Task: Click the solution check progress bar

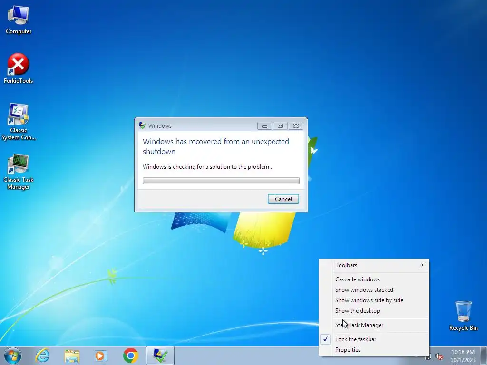Action: (x=221, y=181)
